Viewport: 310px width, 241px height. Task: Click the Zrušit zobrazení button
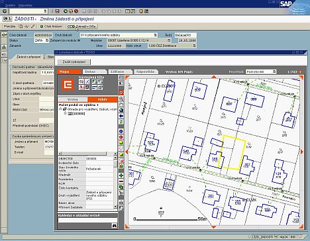pyautogui.click(x=74, y=62)
